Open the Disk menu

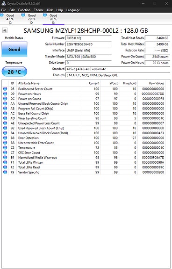pyautogui.click(x=50, y=10)
